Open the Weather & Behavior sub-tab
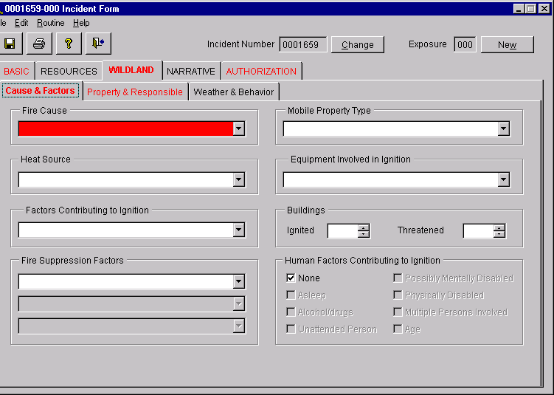 [233, 92]
